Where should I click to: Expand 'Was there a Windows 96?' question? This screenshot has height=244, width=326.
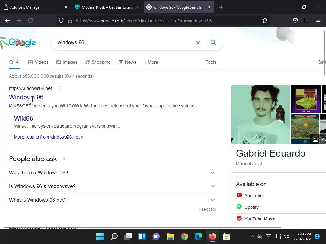113,173
